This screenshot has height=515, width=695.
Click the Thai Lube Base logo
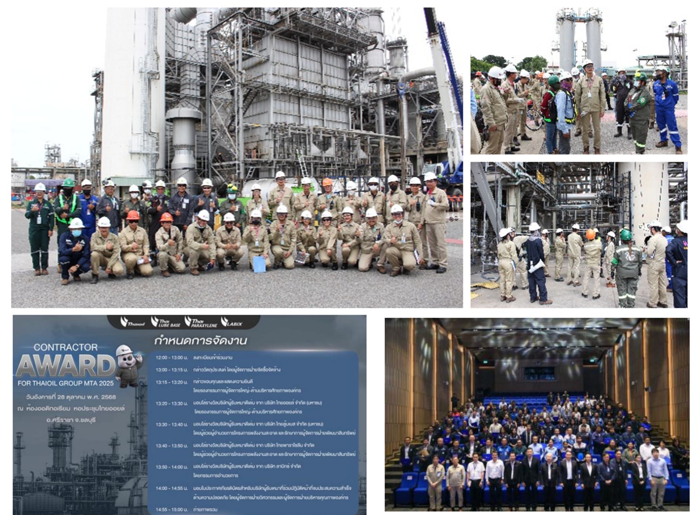tap(166, 322)
